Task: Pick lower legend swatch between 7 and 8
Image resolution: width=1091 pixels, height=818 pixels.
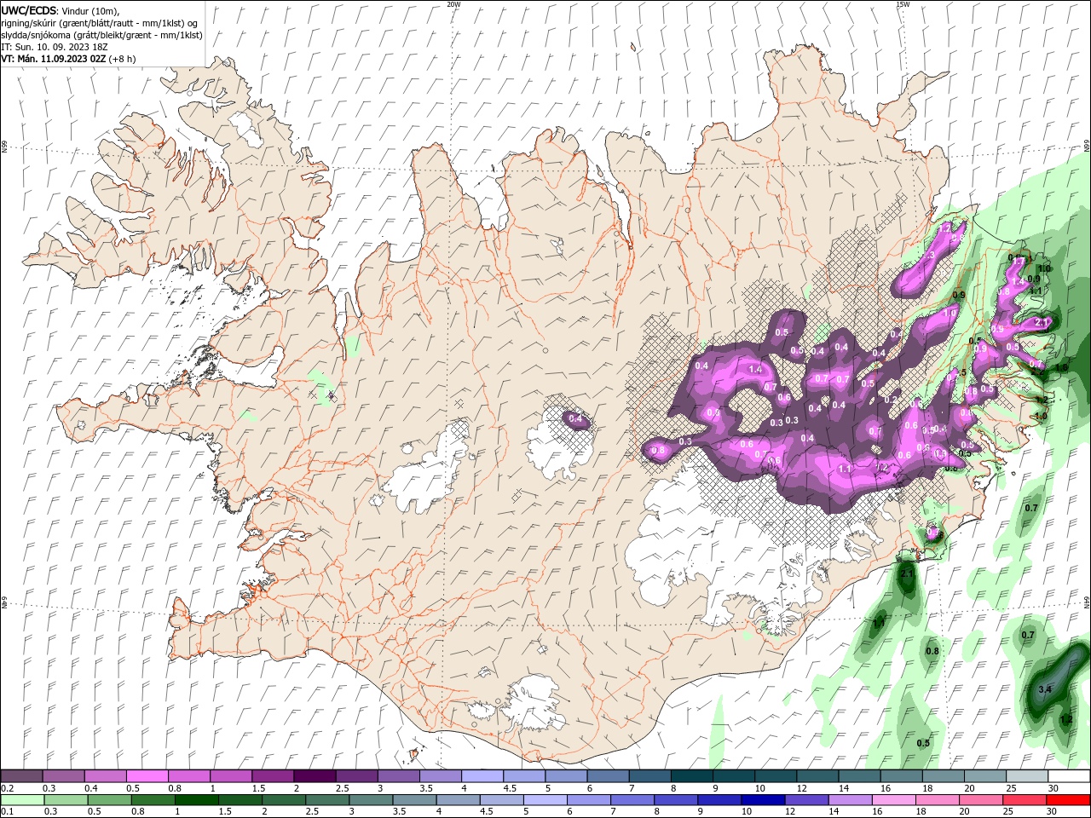Action: click(632, 800)
